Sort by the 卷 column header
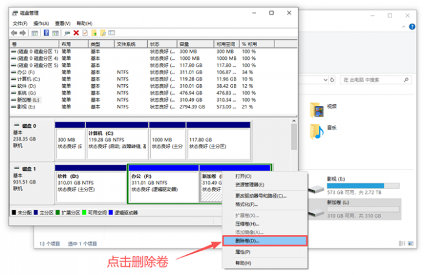The image size is (424, 275). point(34,44)
